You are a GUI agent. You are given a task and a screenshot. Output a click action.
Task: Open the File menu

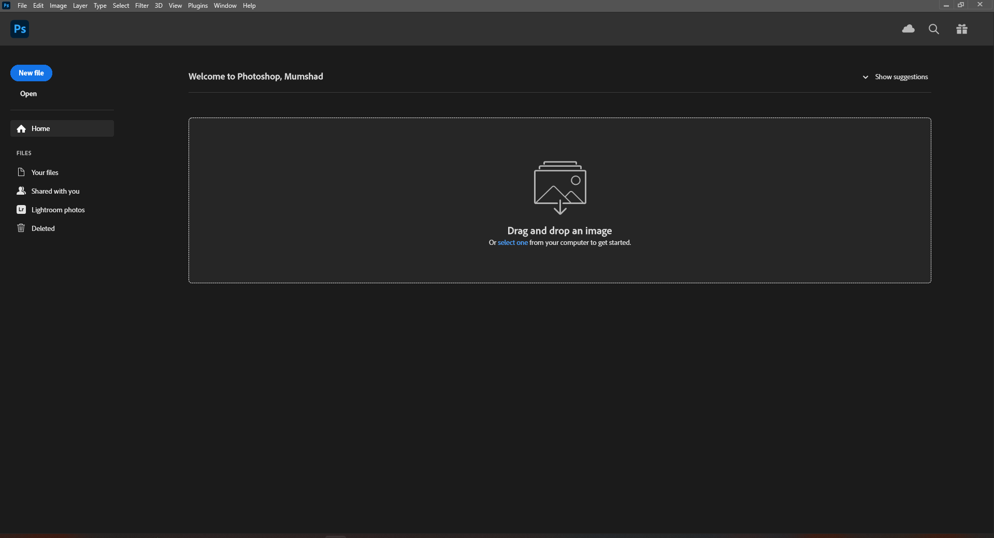pos(22,6)
